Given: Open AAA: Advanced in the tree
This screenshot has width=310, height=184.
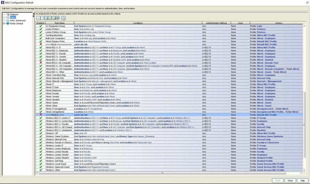Looking at the screenshot, I should coord(18,20).
